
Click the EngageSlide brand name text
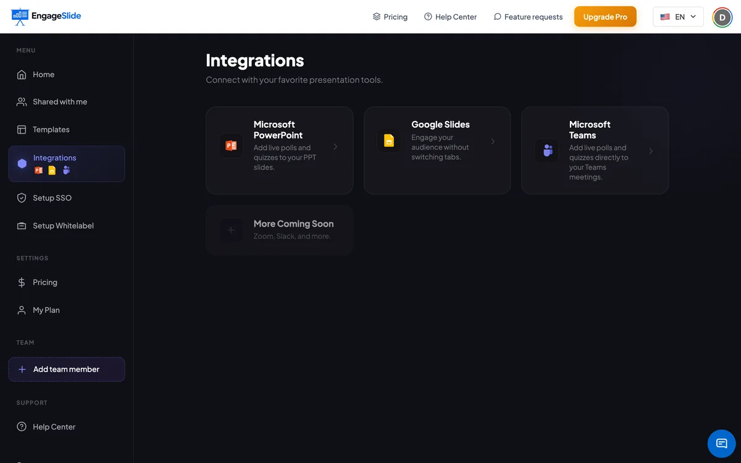56,16
